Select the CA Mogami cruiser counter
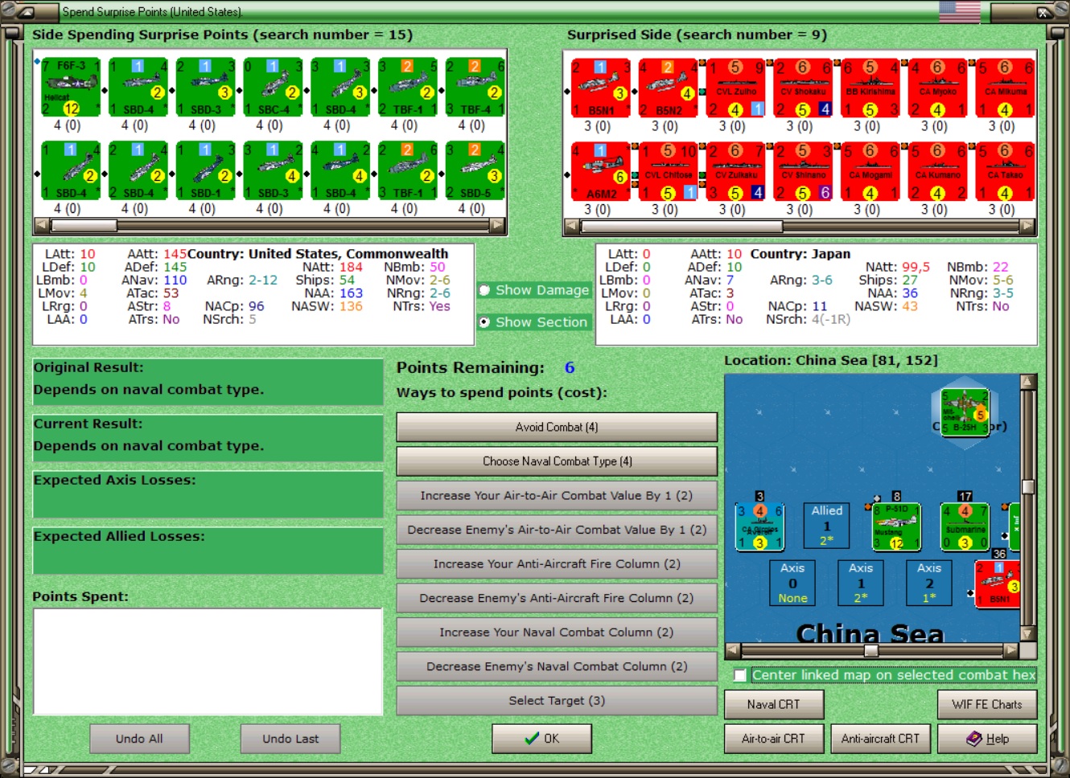 pyautogui.click(x=870, y=171)
